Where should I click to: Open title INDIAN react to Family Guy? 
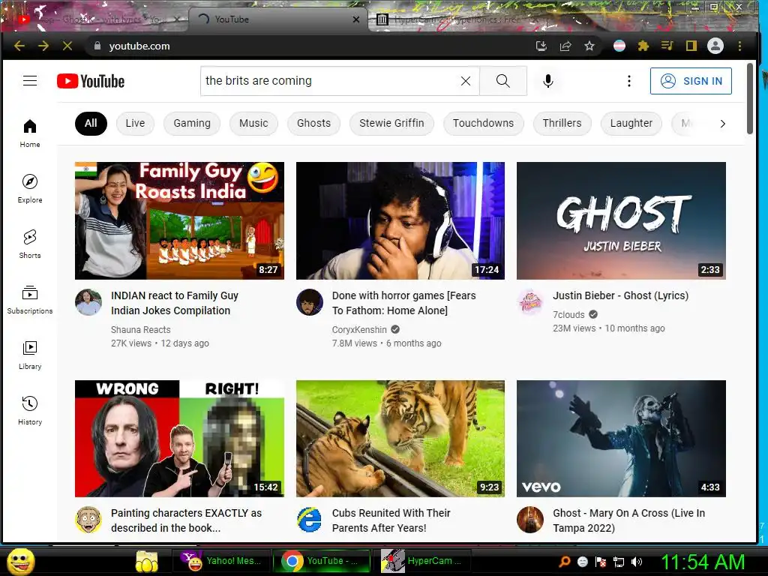[175, 303]
